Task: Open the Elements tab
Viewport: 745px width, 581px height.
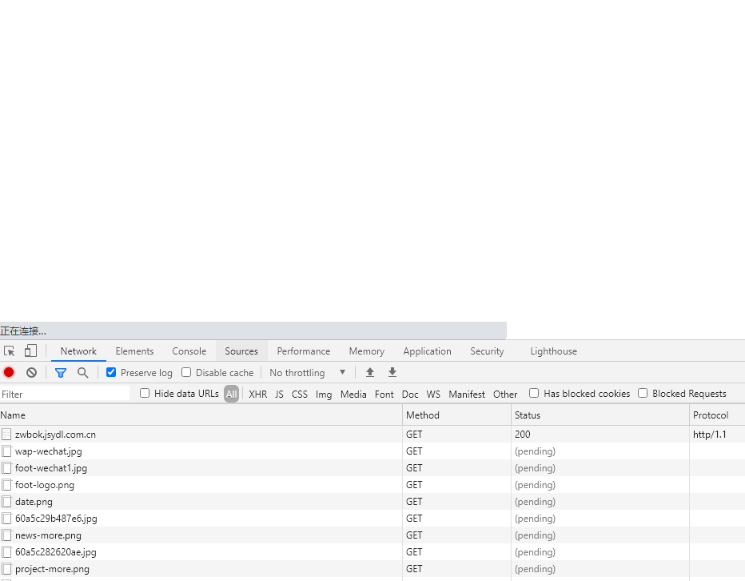Action: [134, 351]
